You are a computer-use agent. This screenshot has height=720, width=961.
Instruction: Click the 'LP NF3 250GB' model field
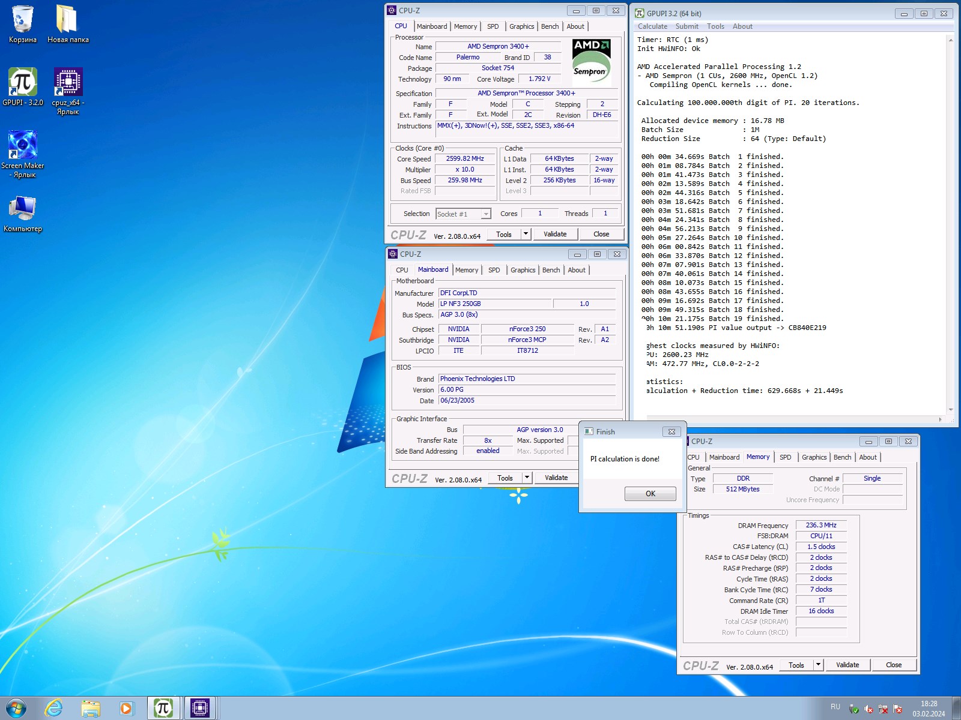(x=494, y=304)
